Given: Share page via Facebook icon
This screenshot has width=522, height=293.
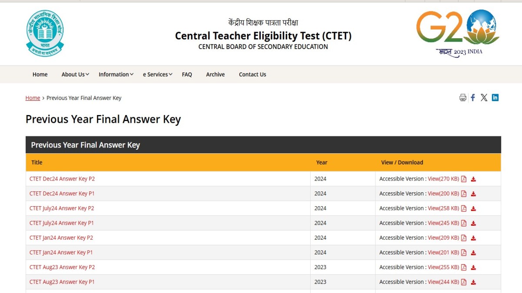Looking at the screenshot, I should 473,98.
